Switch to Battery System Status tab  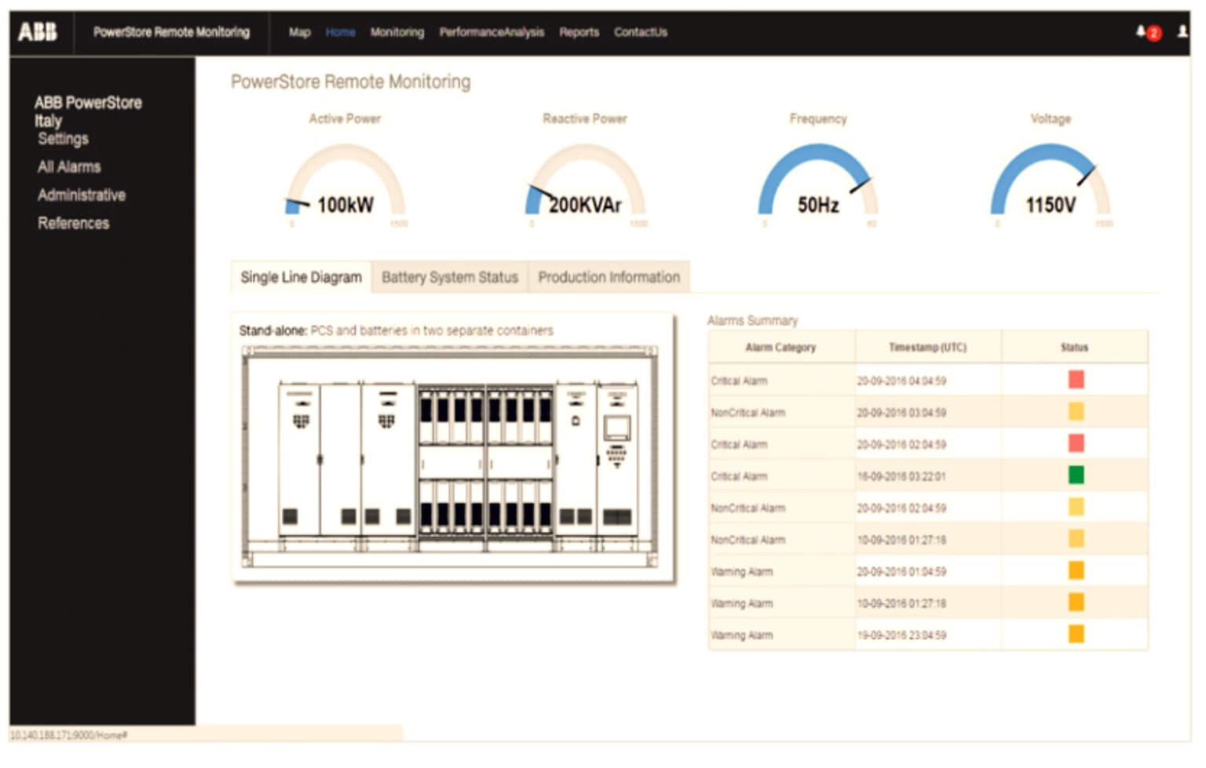click(x=449, y=277)
